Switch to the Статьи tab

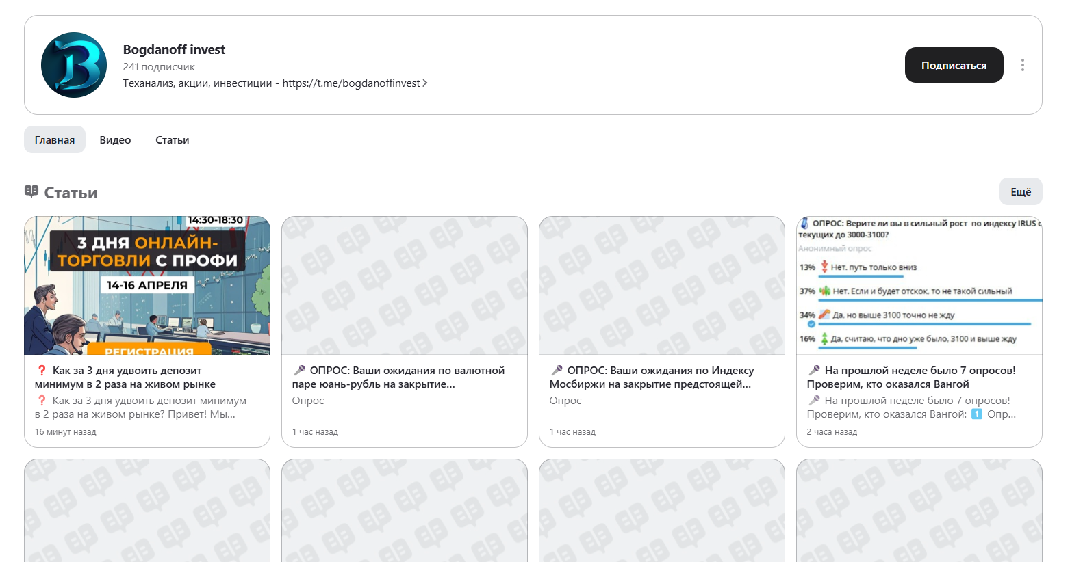pos(173,139)
